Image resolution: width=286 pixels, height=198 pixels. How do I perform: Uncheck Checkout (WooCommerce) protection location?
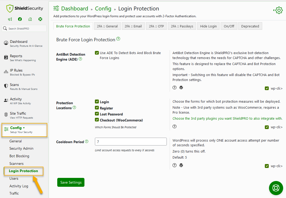tap(97, 120)
